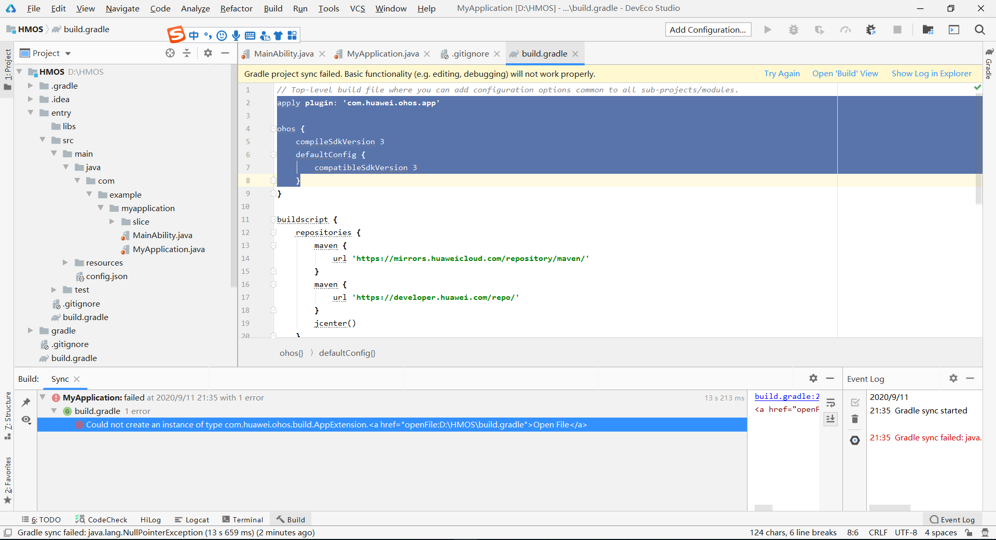Image resolution: width=996 pixels, height=540 pixels.
Task: Collapse the entry module folder
Action: pyautogui.click(x=31, y=113)
